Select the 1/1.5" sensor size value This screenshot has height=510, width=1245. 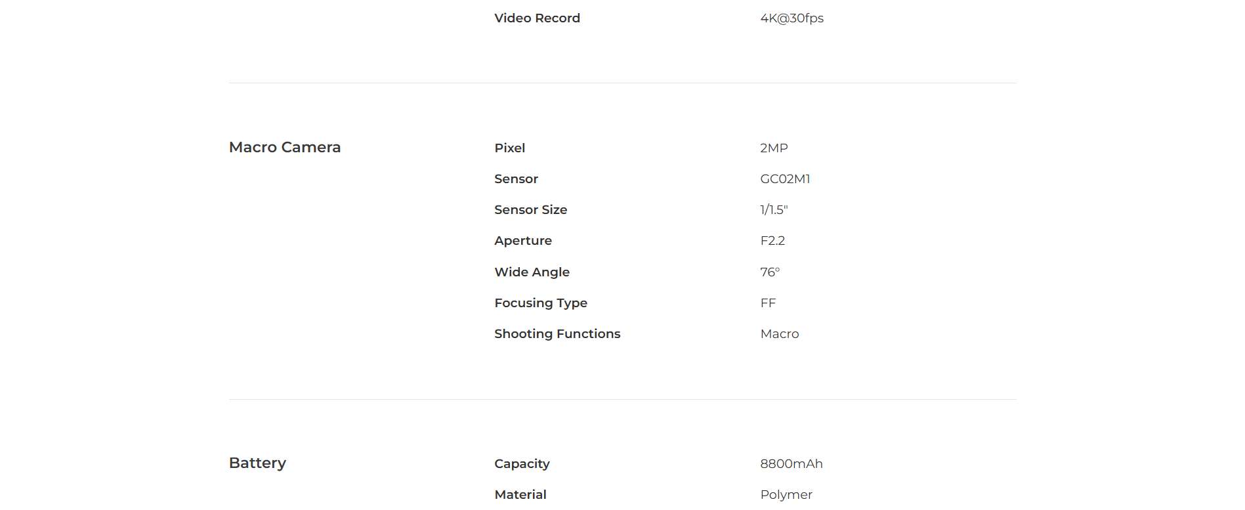[774, 210]
